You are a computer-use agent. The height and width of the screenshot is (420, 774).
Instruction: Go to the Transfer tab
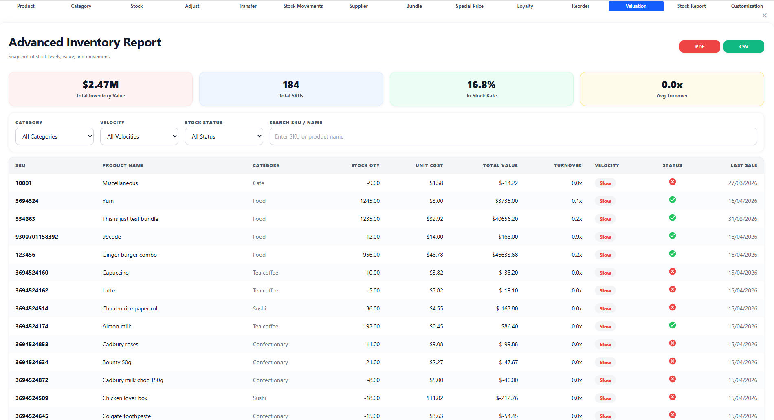coord(248,6)
